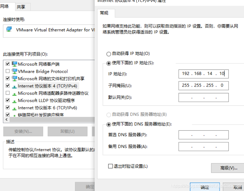Screen dimensions: 244x191
Task: Uncheck the Microsoft 网络客户端 checkbox
Action: [x=7, y=64]
